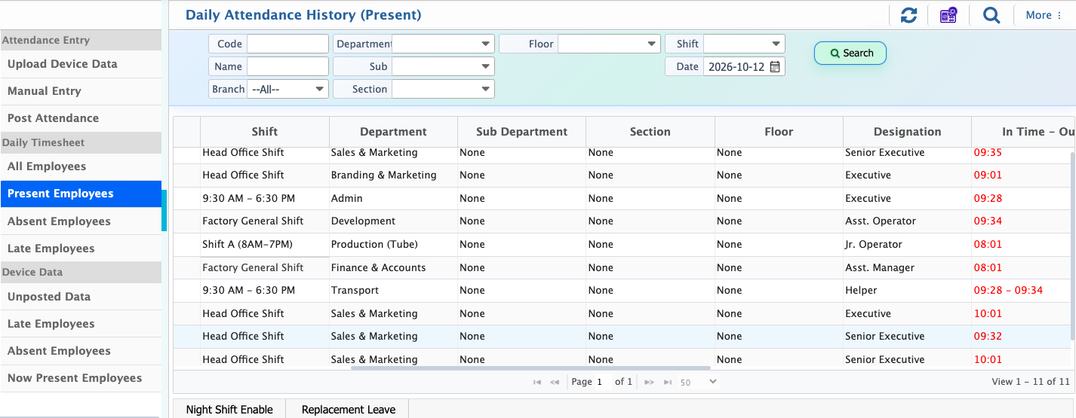
Task: Sort by Section column header
Action: (650, 132)
